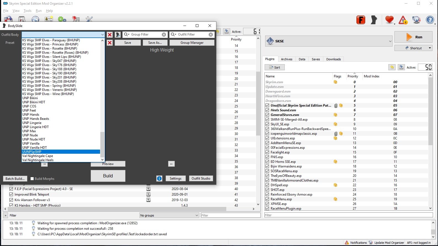This screenshot has height=246, width=438.
Task: Click the large Build button in BodySlide
Action: (x=108, y=176)
